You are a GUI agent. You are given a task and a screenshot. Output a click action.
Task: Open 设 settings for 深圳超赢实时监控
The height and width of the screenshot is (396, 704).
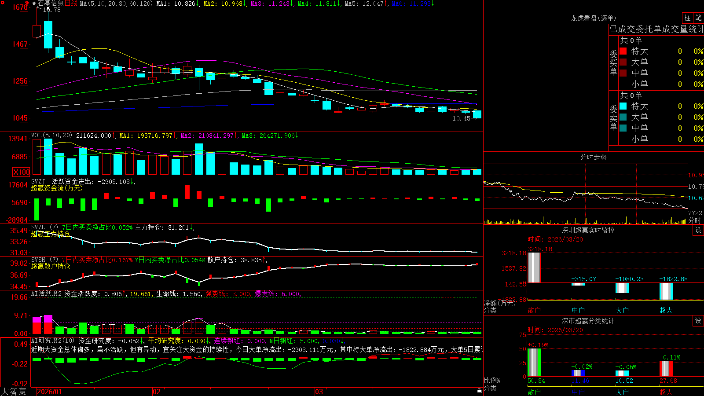[698, 230]
